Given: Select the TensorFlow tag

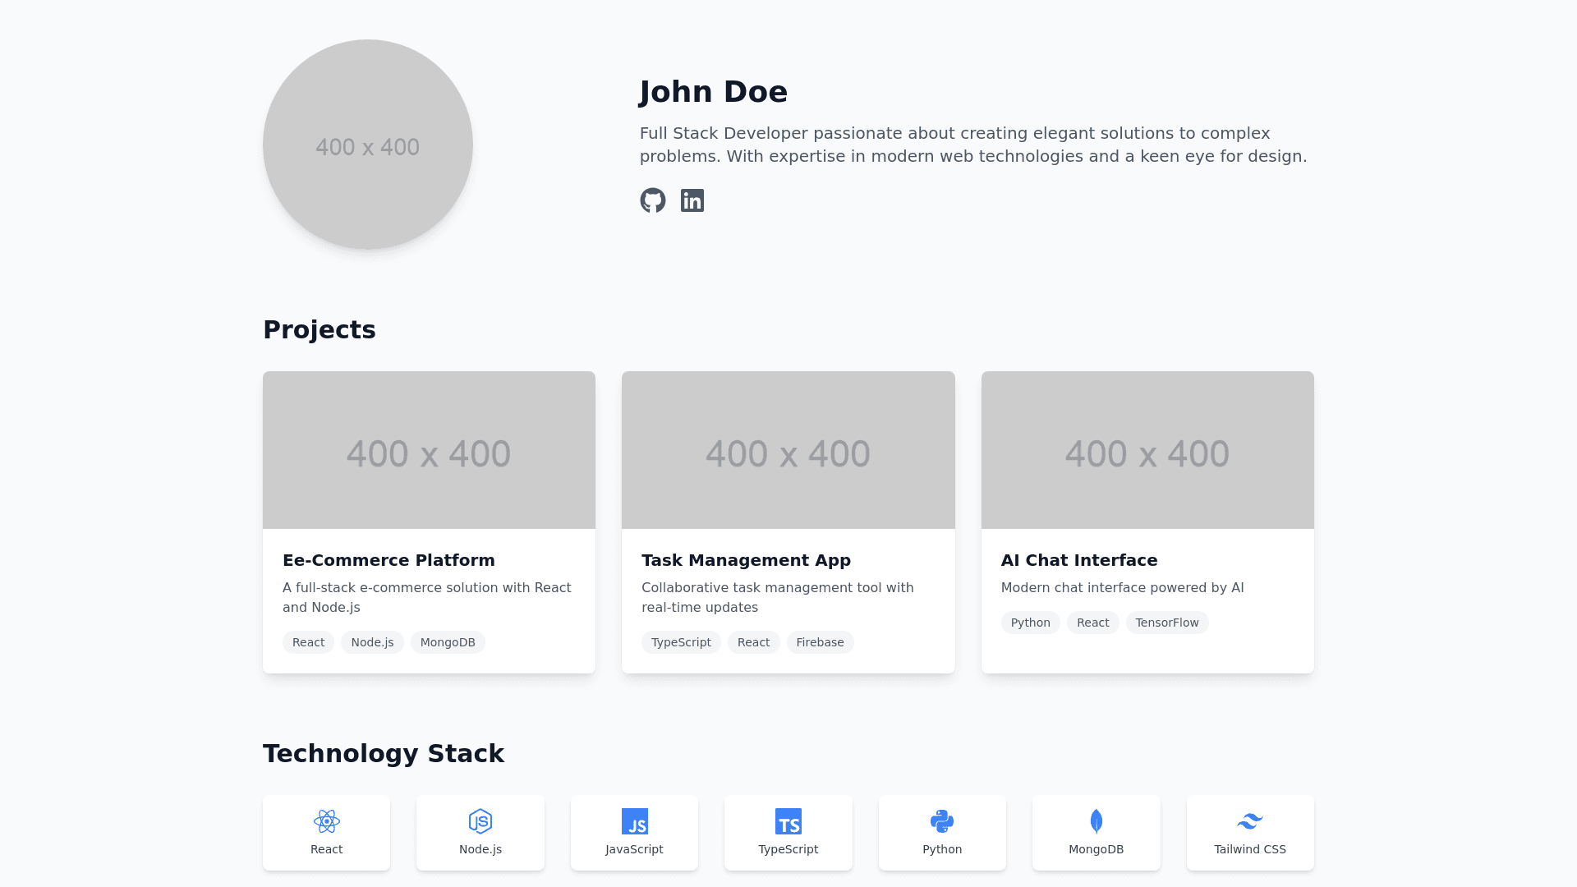Looking at the screenshot, I should click(1167, 623).
